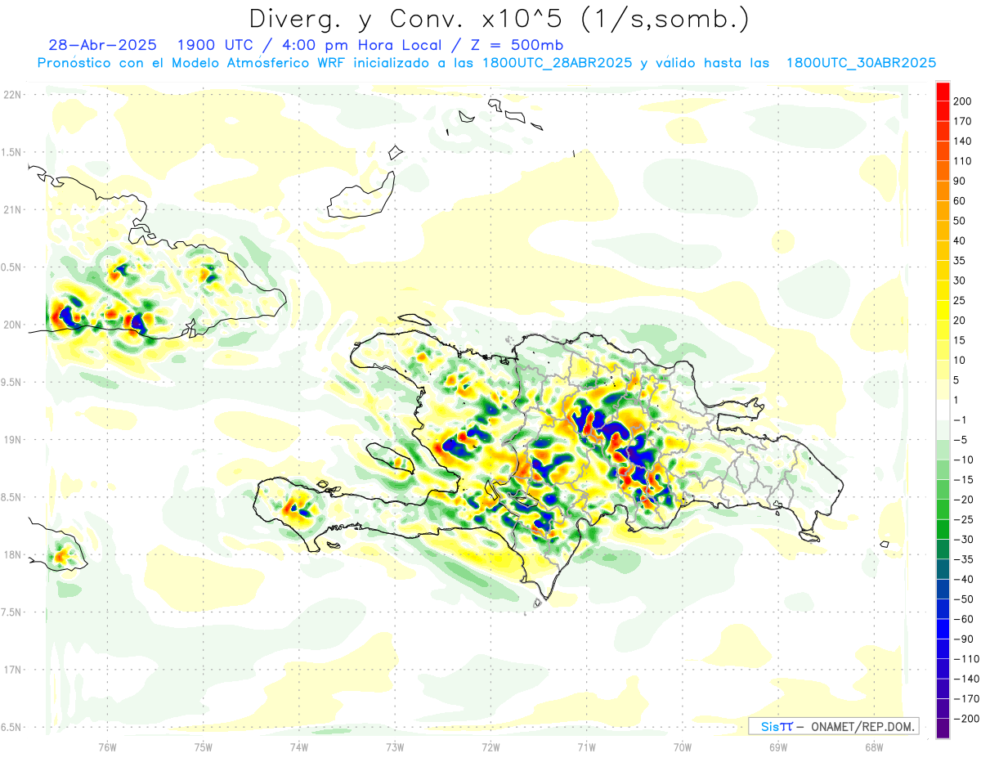Click the dark red top segment of the color scale
Screen dimensions: 981x758
pyautogui.click(x=943, y=91)
